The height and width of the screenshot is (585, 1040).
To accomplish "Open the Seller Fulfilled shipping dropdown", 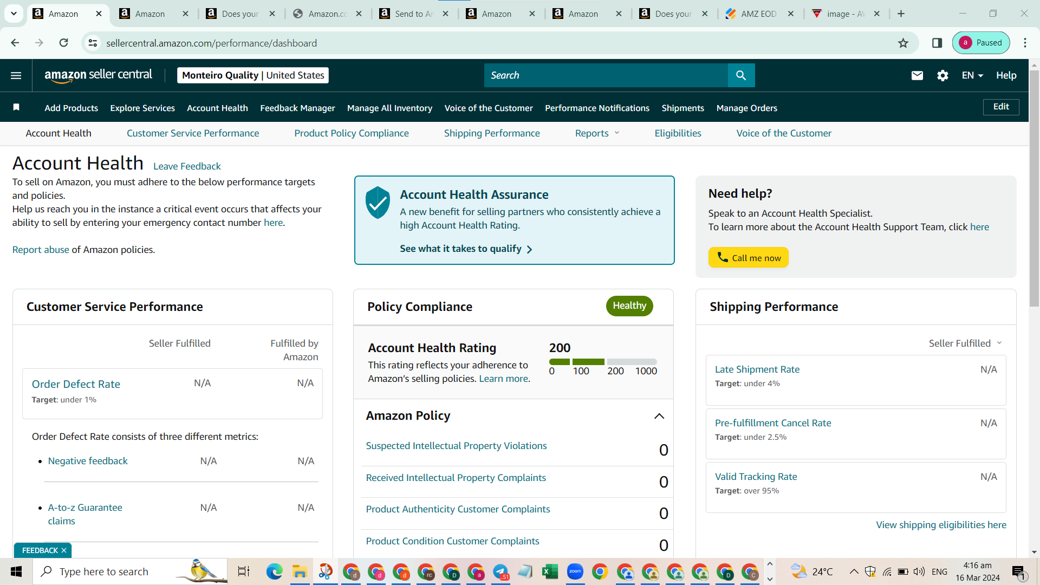I will (966, 343).
